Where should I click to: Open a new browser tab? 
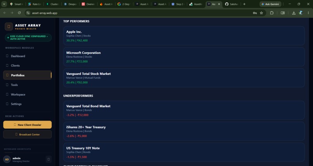[x=244, y=4]
